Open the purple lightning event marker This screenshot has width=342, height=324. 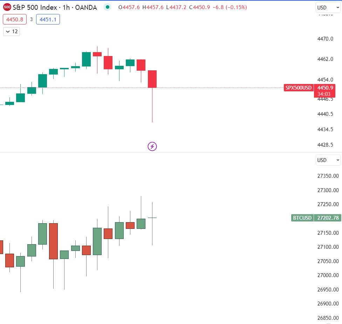click(152, 146)
